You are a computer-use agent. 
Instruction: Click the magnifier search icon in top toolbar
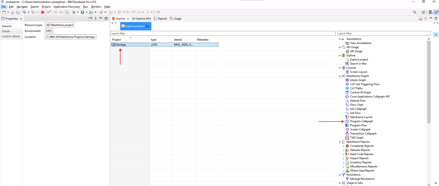tap(415, 12)
